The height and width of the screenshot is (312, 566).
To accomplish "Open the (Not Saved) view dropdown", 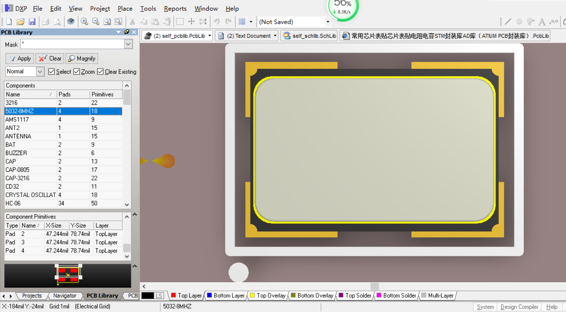I will click(328, 22).
